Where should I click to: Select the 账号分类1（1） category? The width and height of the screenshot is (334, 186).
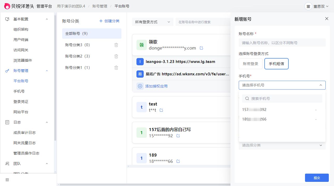click(x=92, y=68)
